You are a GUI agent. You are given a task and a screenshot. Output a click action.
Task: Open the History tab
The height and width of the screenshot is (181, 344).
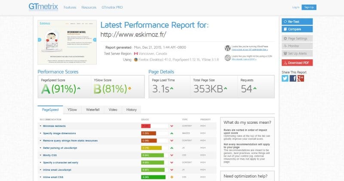tap(132, 110)
